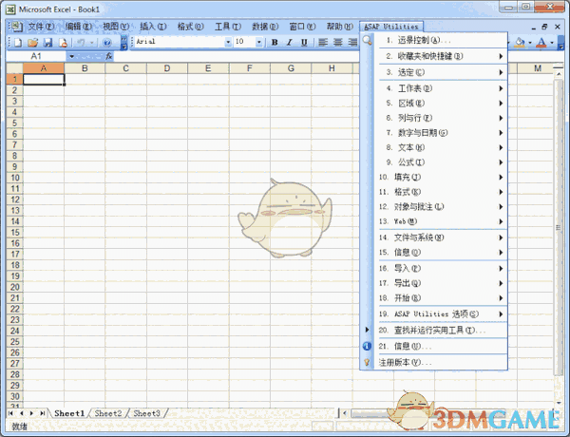This screenshot has width=570, height=437.
Task: Click the fx insert function icon
Action: [x=108, y=56]
